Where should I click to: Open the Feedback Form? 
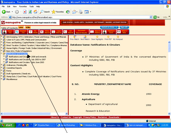pos(109,32)
